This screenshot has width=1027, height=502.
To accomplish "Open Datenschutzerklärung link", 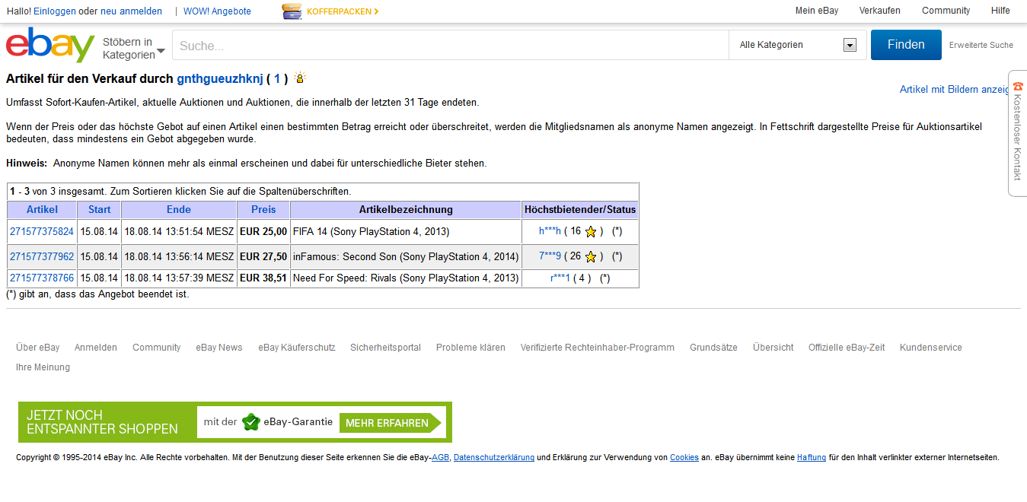I will point(494,458).
